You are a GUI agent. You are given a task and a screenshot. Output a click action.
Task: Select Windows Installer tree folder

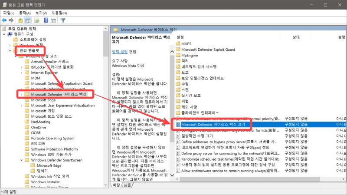pos(45,182)
